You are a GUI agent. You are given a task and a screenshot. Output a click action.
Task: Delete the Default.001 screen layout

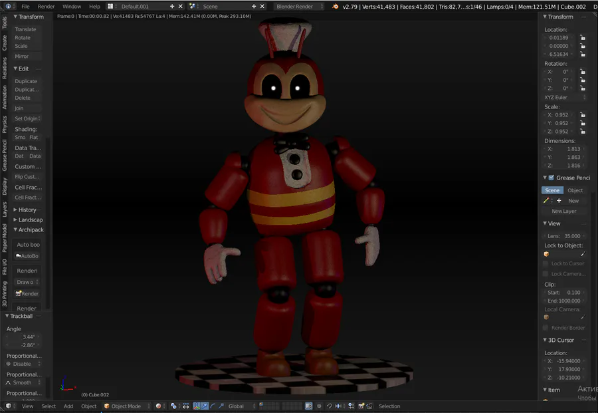coord(181,6)
